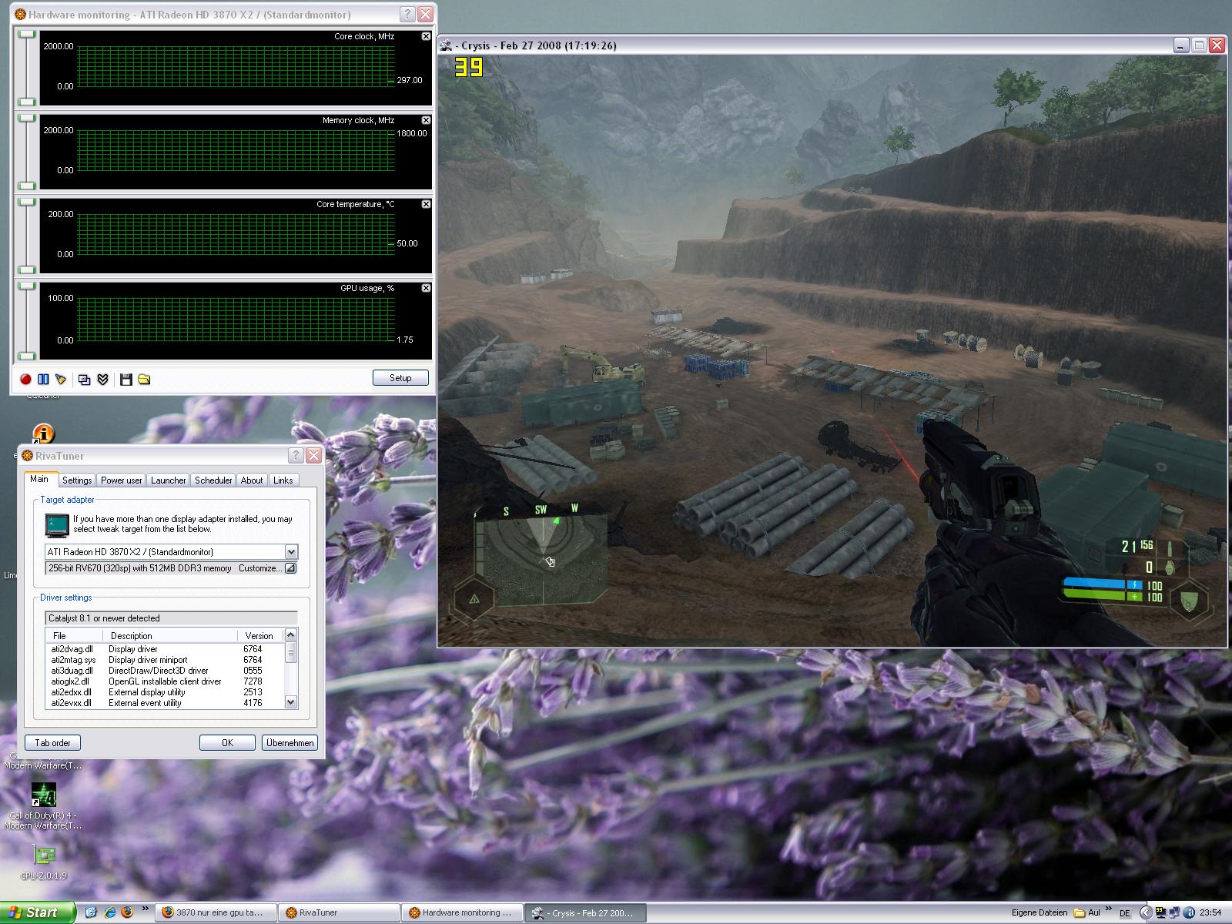Select the orange info desktop icon
This screenshot has width=1232, height=924.
44,434
